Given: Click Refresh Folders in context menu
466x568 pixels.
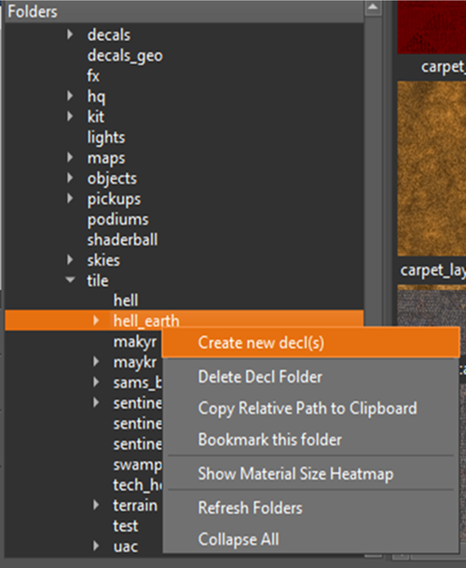Looking at the screenshot, I should tap(250, 507).
